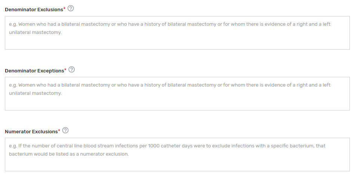This screenshot has height=184, width=357.
Task: Click into the Denominator Exceptions text box
Action: point(177,94)
